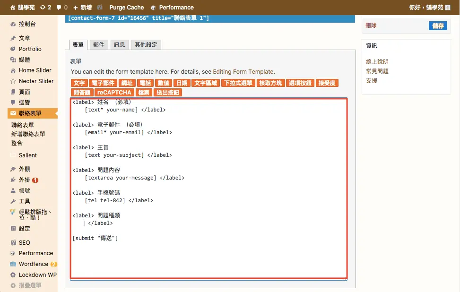
Task: Insert a 接受度 acceptance tag
Action: [x=327, y=83]
